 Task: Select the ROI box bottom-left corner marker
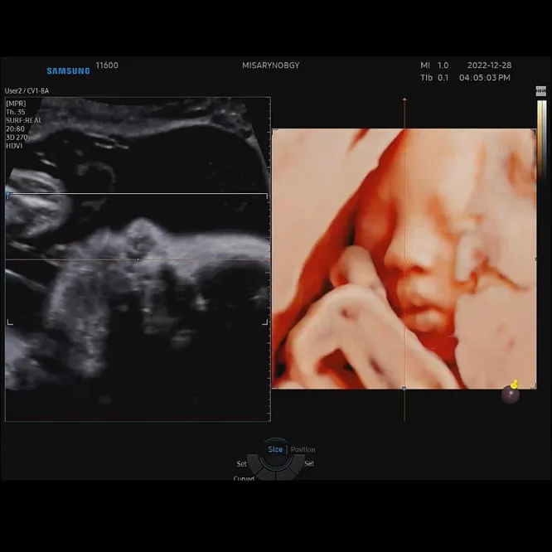10,322
